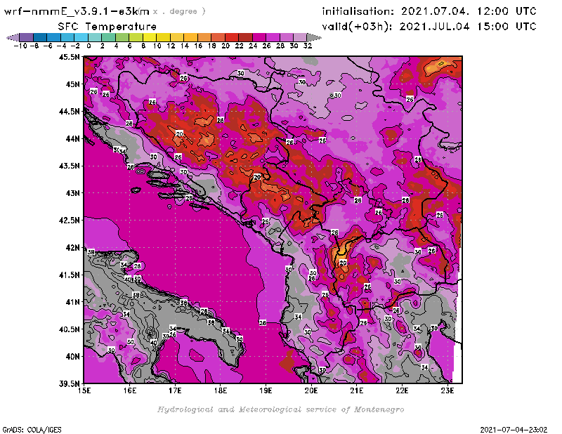562x434 pixels.
Task: Click the 16E longitude label
Action: tap(130, 390)
